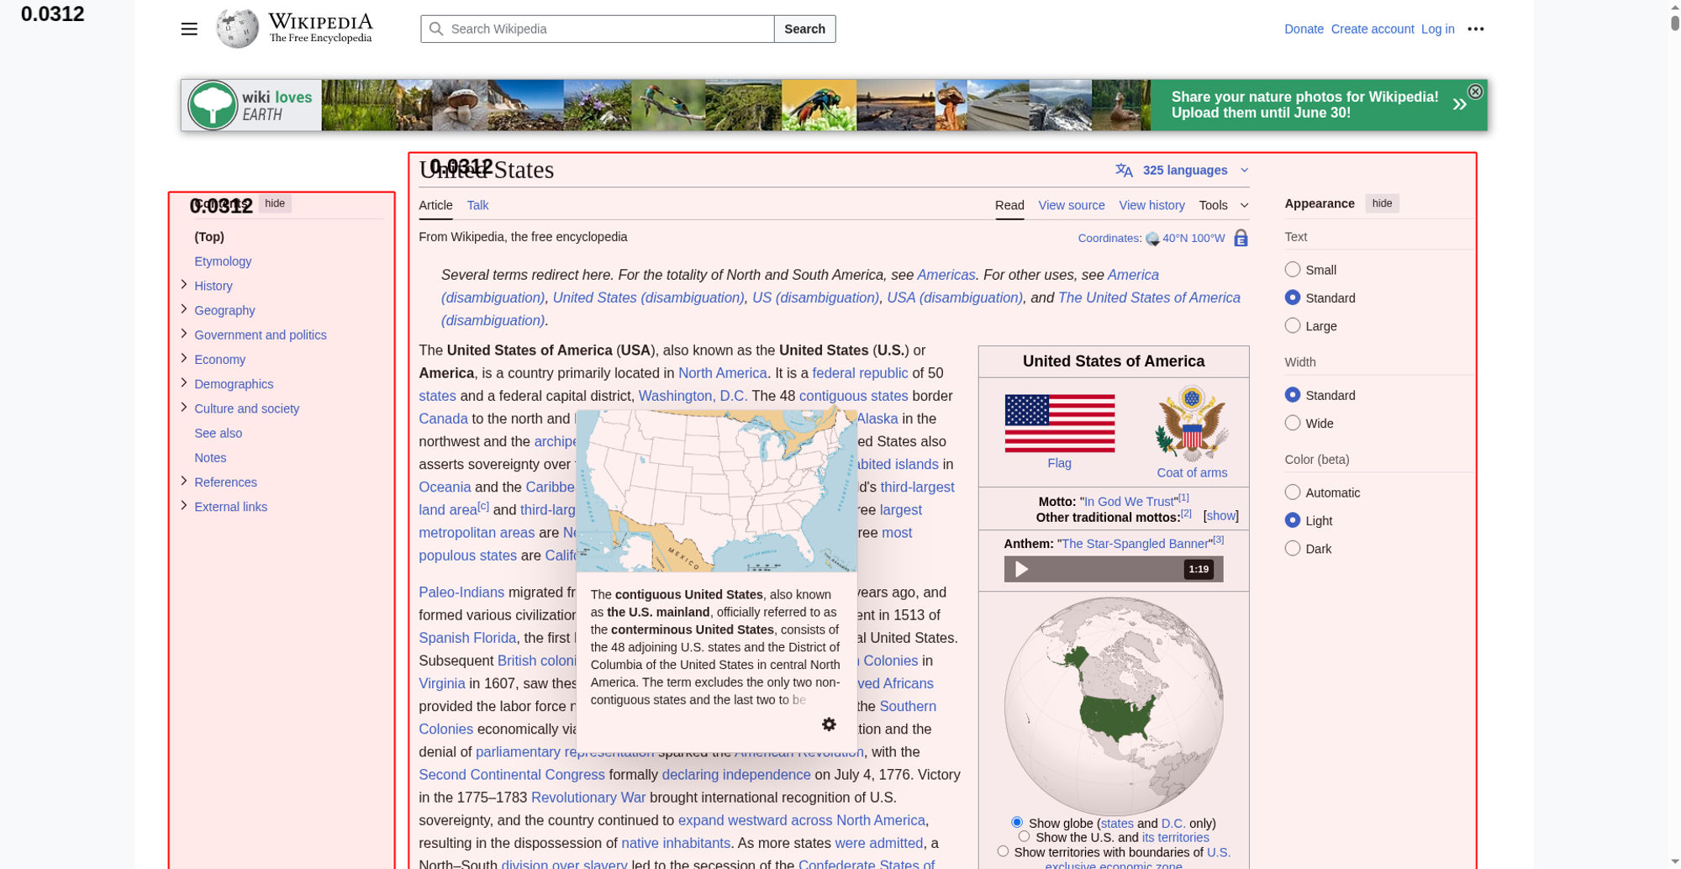Hide the Contents sidebar
Viewport: 1681px width, 869px height.
coord(275,203)
